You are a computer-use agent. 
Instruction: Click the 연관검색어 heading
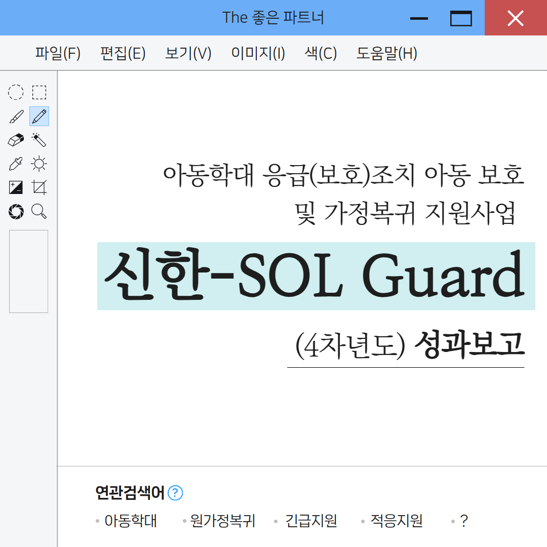pyautogui.click(x=130, y=493)
